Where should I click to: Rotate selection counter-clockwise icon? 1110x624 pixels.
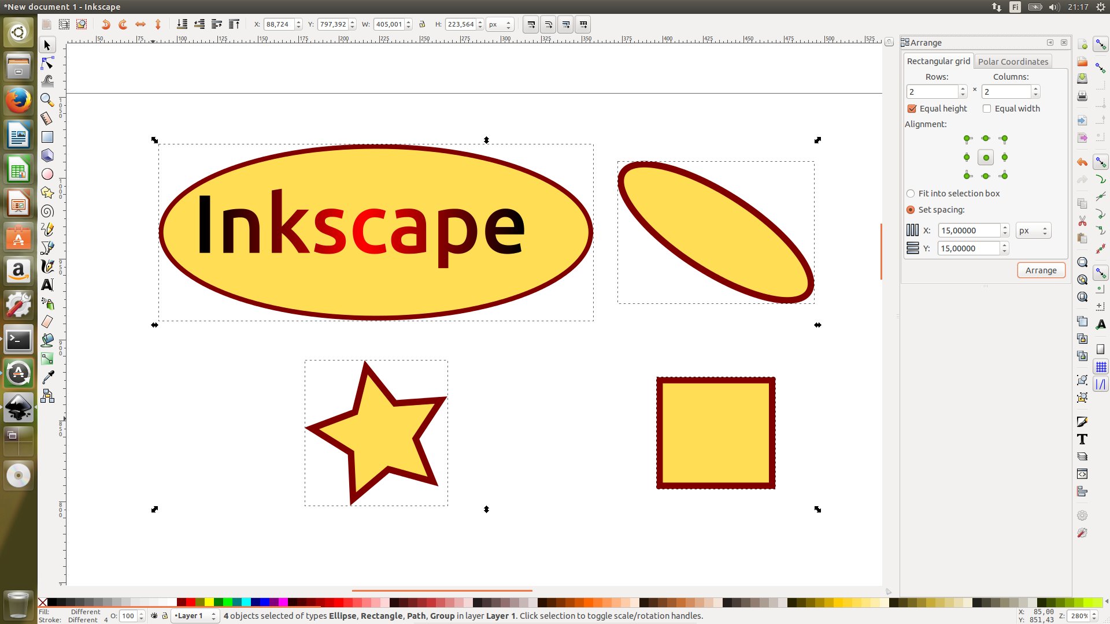106,24
